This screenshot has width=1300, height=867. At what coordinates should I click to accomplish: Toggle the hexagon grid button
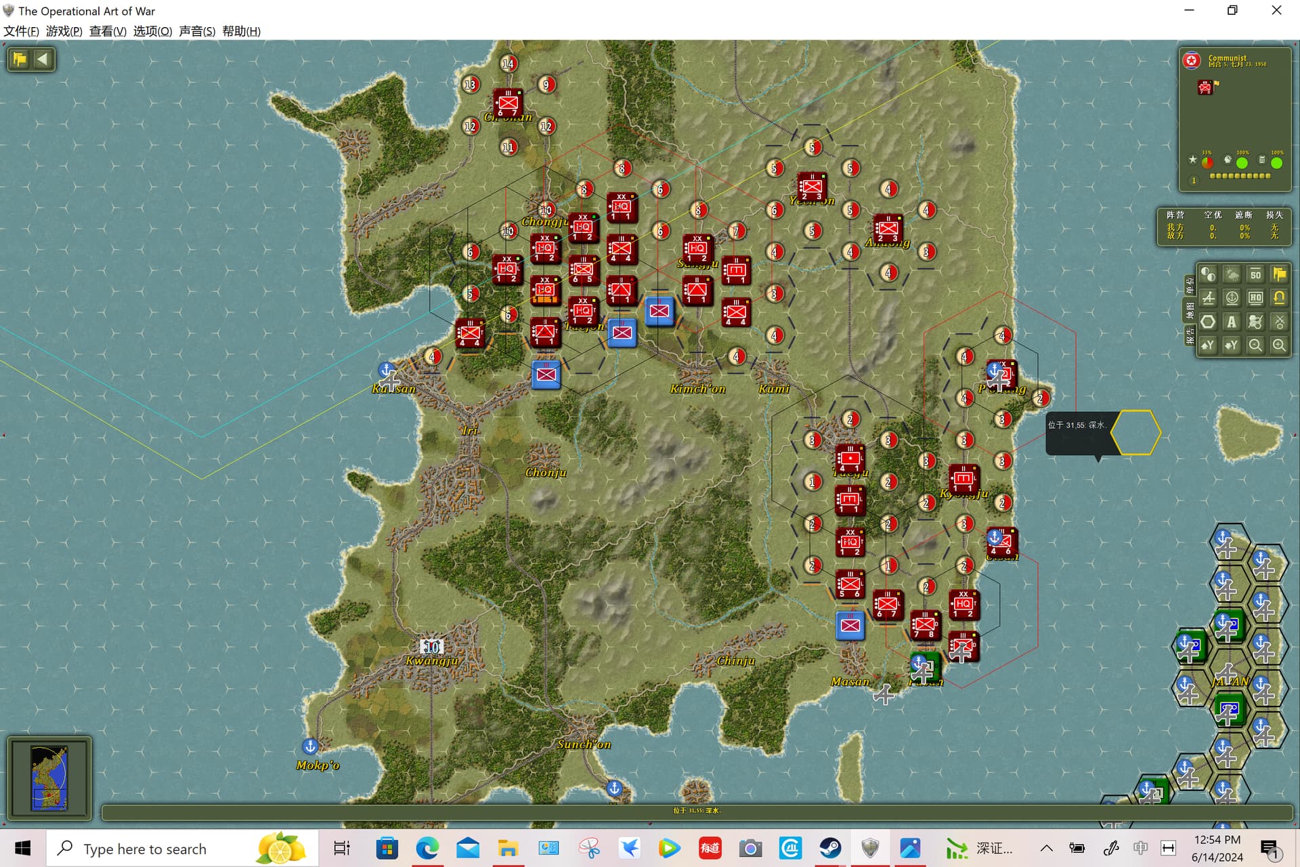pyautogui.click(x=1208, y=322)
